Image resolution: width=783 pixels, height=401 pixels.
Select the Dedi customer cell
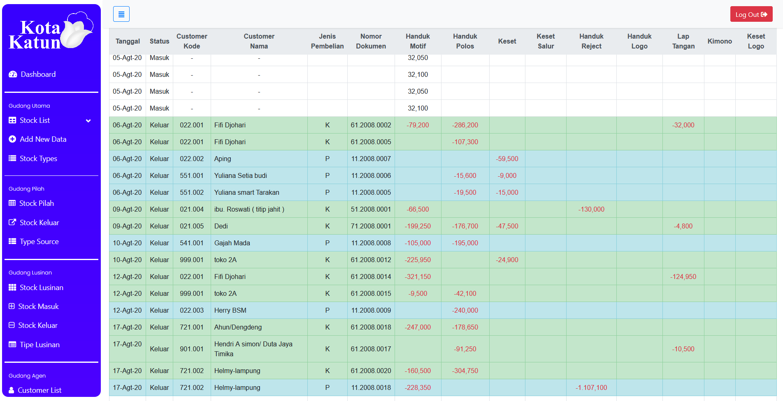pos(259,226)
